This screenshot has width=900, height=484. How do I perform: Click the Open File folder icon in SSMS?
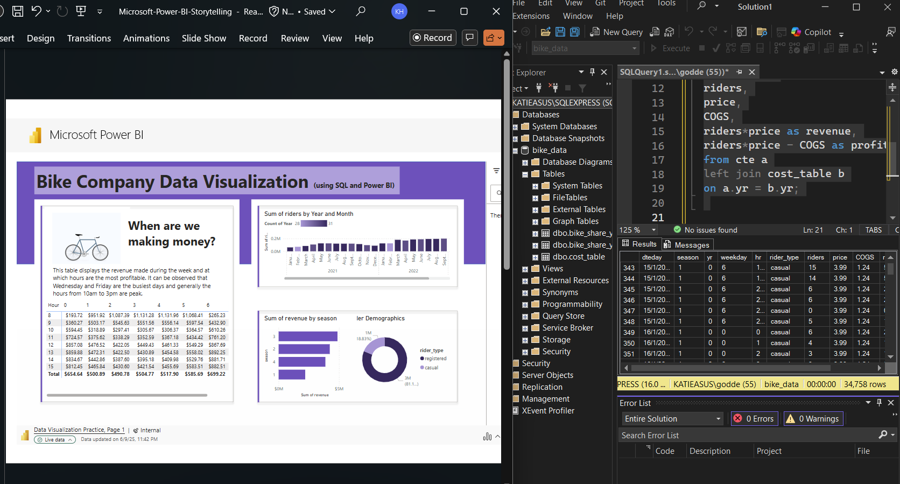coord(545,32)
